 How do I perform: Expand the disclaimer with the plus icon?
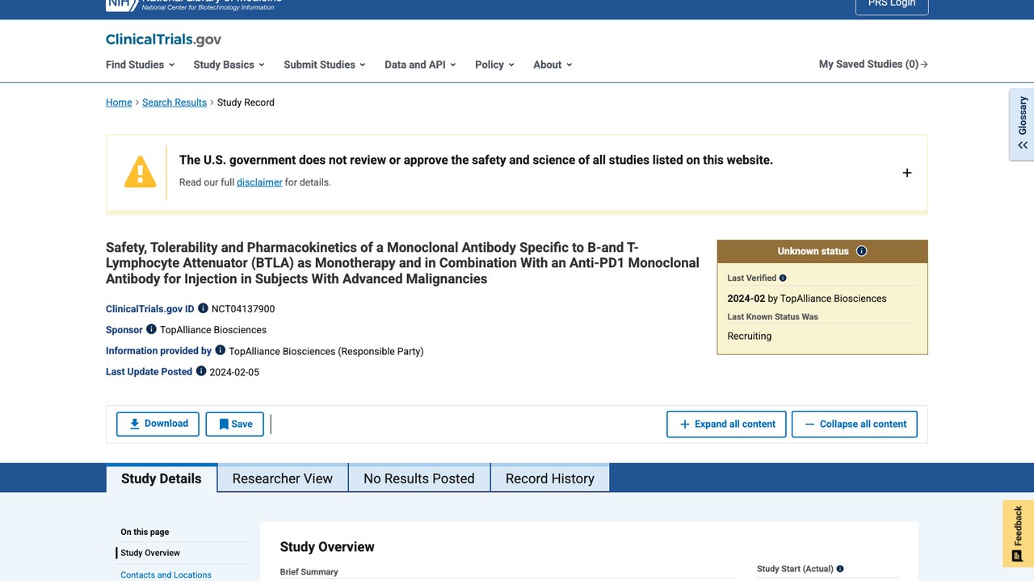(x=907, y=173)
